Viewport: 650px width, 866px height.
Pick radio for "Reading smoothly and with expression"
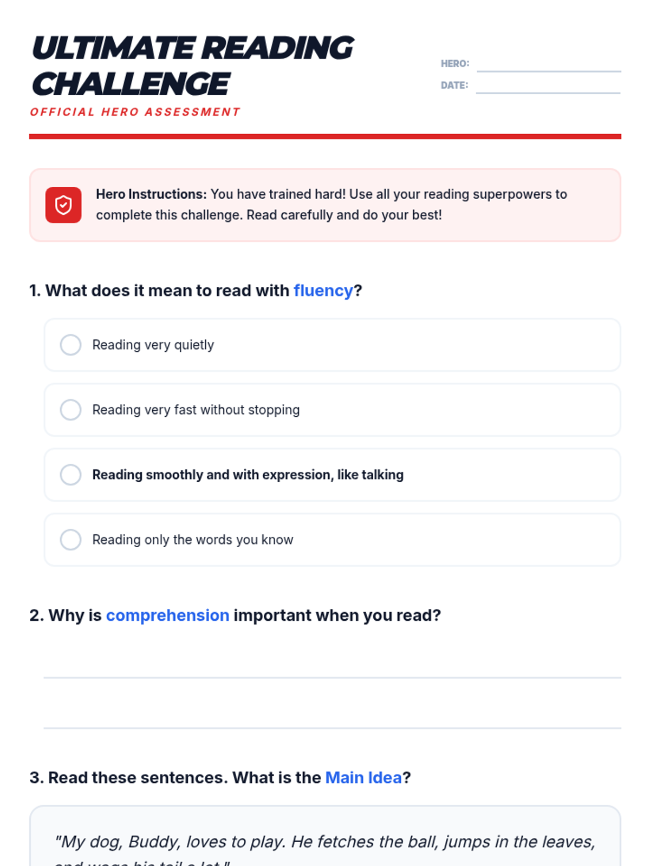[x=70, y=475]
